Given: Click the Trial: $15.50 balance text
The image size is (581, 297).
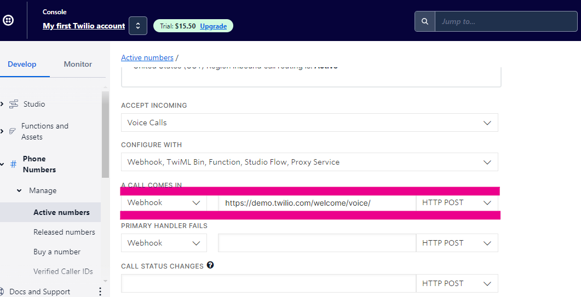Looking at the screenshot, I should pyautogui.click(x=178, y=26).
